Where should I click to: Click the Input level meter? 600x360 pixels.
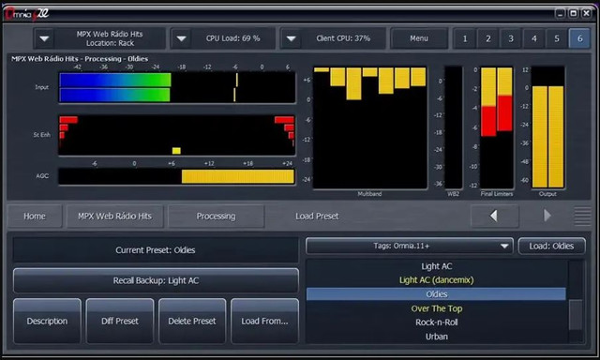(177, 87)
